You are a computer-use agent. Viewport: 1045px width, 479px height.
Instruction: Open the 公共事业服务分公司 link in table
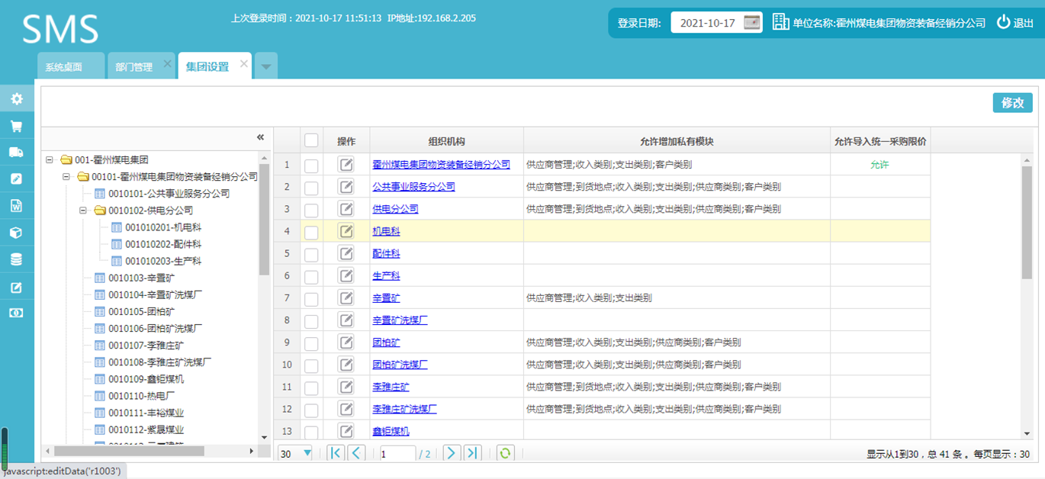[413, 187]
